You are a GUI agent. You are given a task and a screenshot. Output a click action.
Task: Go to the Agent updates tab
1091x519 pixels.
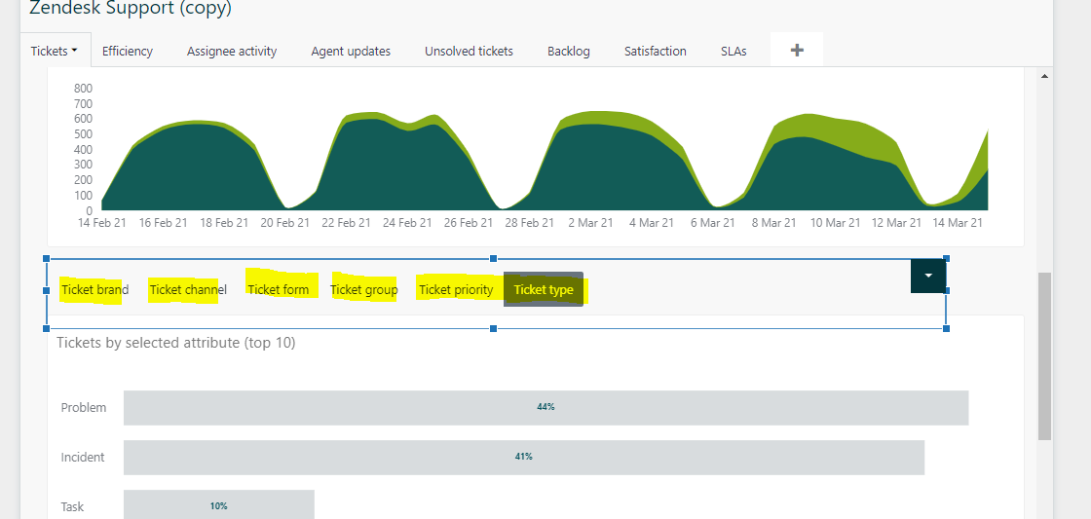[351, 52]
